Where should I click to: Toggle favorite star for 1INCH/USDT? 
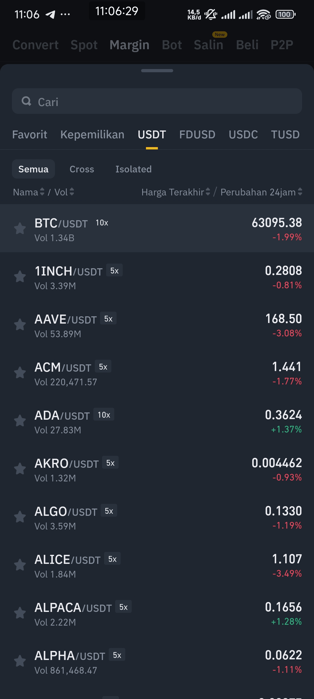pyautogui.click(x=20, y=277)
